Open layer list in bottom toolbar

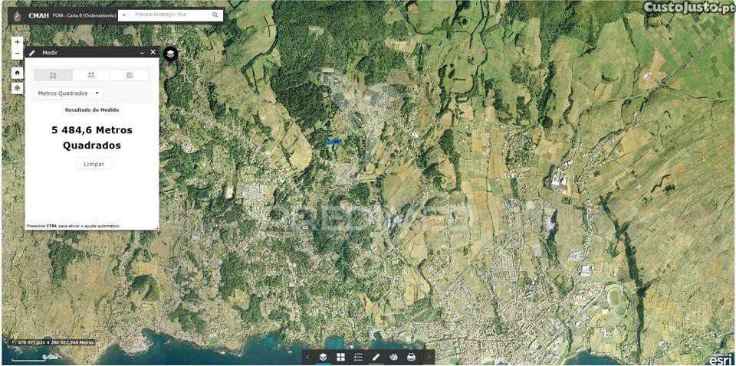pos(323,357)
